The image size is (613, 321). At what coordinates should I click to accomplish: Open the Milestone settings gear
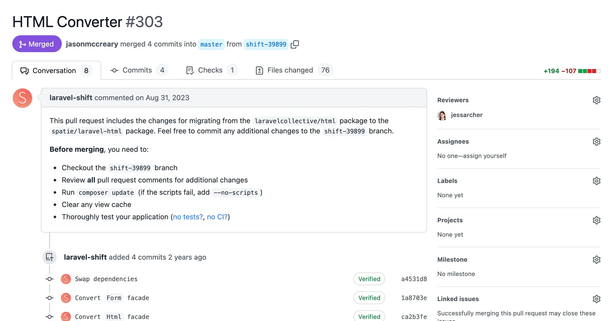click(597, 259)
